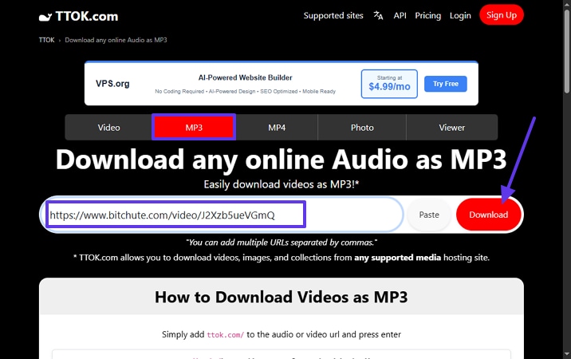This screenshot has height=359, width=571.
Task: Open the Pricing page
Action: click(x=428, y=15)
